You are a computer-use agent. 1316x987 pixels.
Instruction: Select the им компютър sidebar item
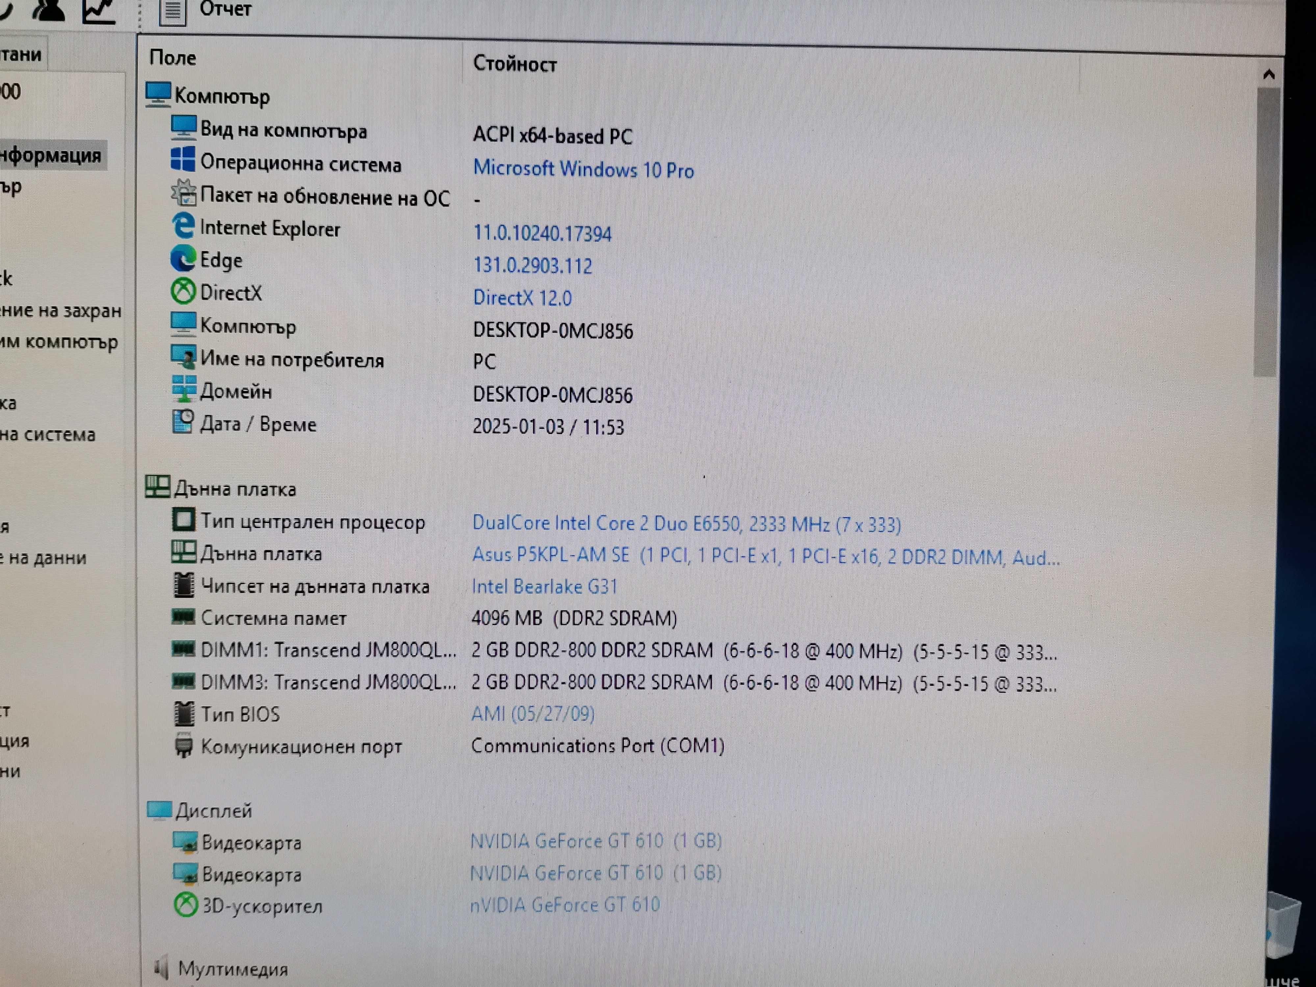click(x=59, y=342)
